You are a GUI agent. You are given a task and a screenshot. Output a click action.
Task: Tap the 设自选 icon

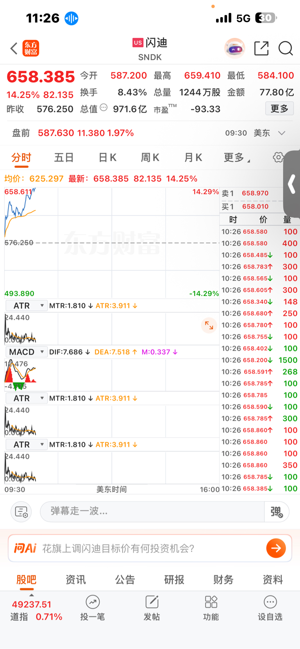pos(270,602)
